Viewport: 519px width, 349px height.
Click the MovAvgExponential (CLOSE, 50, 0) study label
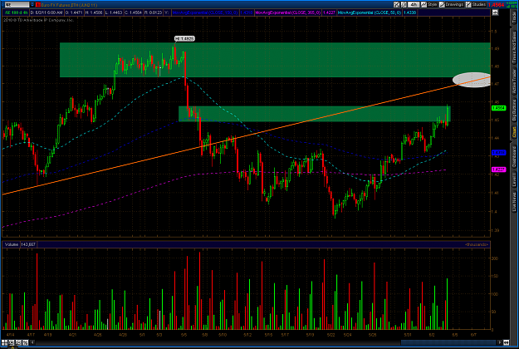pyautogui.click(x=370, y=12)
